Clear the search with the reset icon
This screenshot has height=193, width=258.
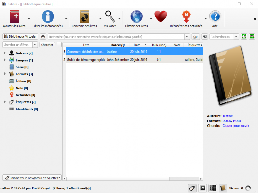point(205,36)
